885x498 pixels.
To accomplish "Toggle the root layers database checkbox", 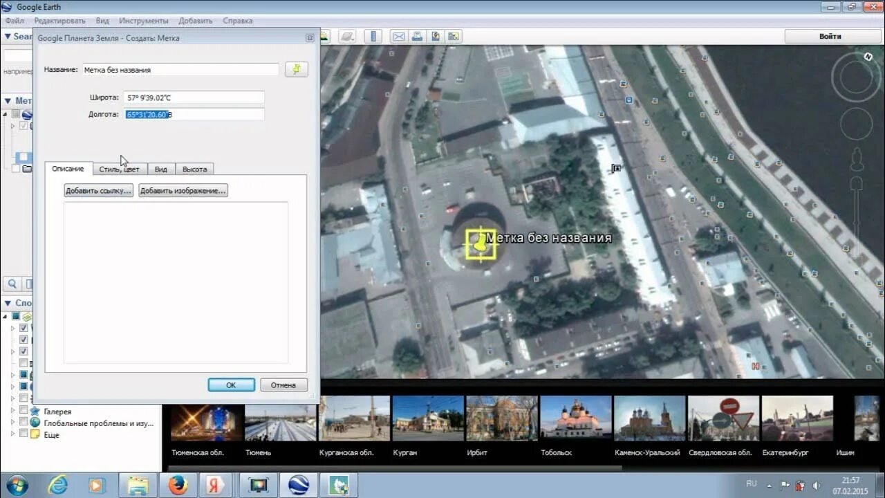I will (x=16, y=316).
